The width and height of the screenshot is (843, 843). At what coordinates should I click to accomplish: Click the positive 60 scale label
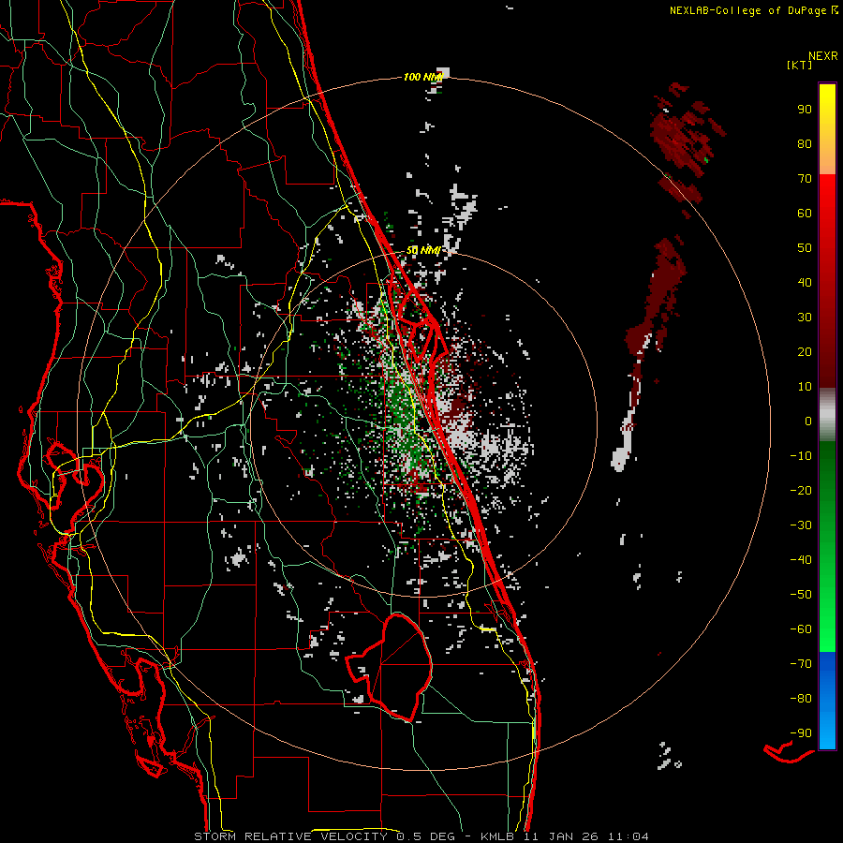[x=805, y=213]
